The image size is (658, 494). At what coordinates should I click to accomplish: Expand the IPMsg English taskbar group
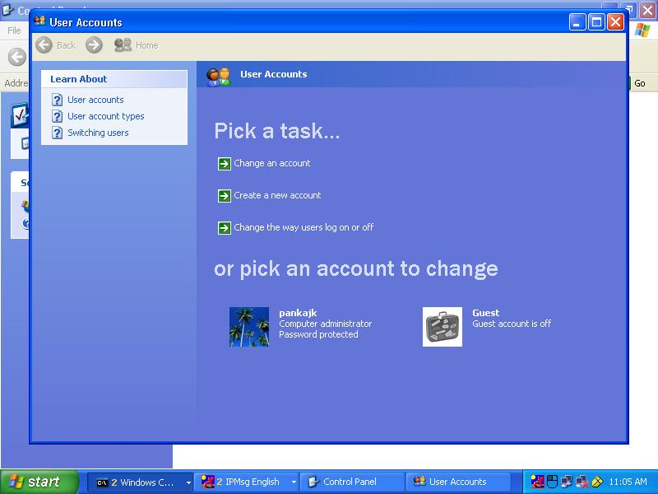(x=294, y=482)
